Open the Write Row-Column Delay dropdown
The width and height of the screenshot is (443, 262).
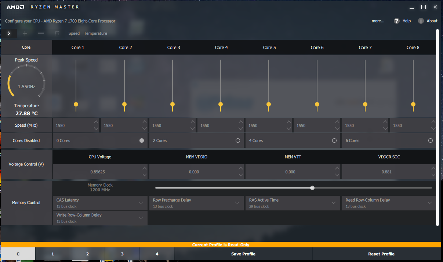pyautogui.click(x=100, y=218)
